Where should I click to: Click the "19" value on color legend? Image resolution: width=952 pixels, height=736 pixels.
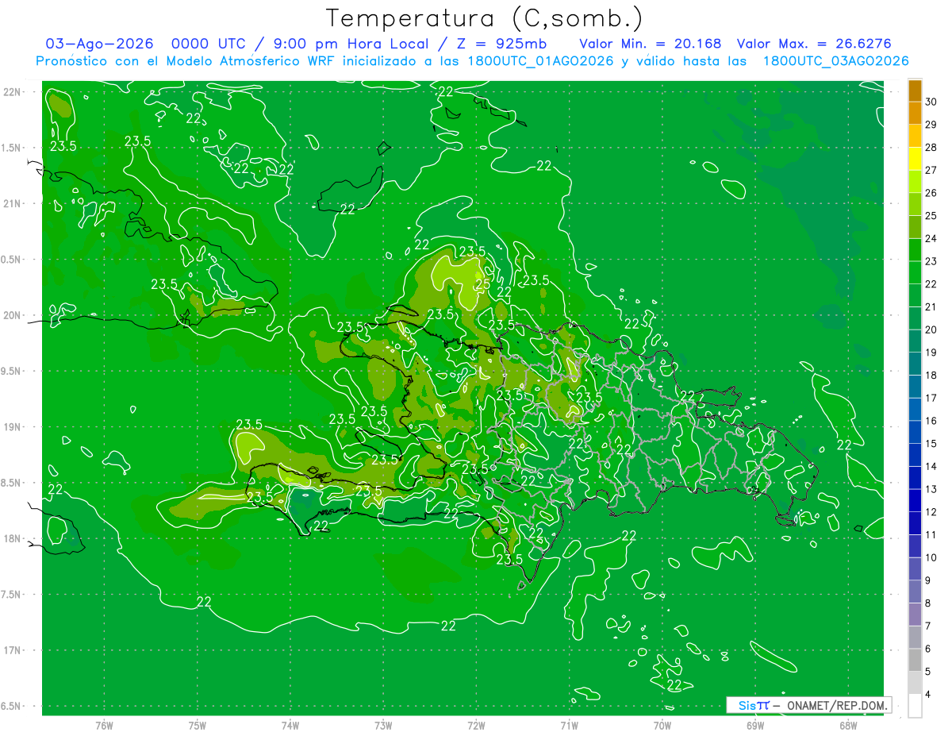[931, 353]
